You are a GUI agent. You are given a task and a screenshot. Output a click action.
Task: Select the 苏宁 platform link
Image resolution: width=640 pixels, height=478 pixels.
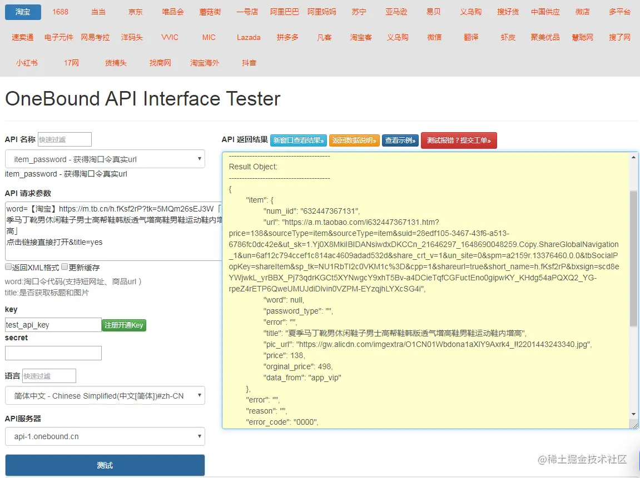[x=359, y=12]
